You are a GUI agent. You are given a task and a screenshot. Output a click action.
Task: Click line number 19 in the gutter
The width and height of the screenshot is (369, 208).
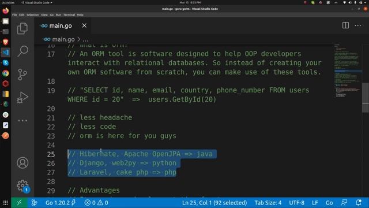click(51, 91)
